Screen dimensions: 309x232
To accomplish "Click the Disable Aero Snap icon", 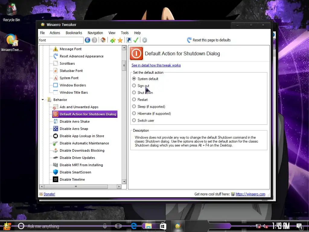I will (x=56, y=129).
